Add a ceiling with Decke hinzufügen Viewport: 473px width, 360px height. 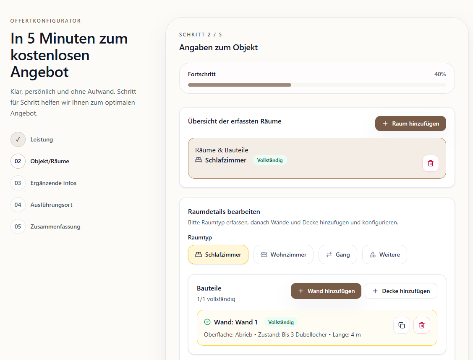(401, 291)
